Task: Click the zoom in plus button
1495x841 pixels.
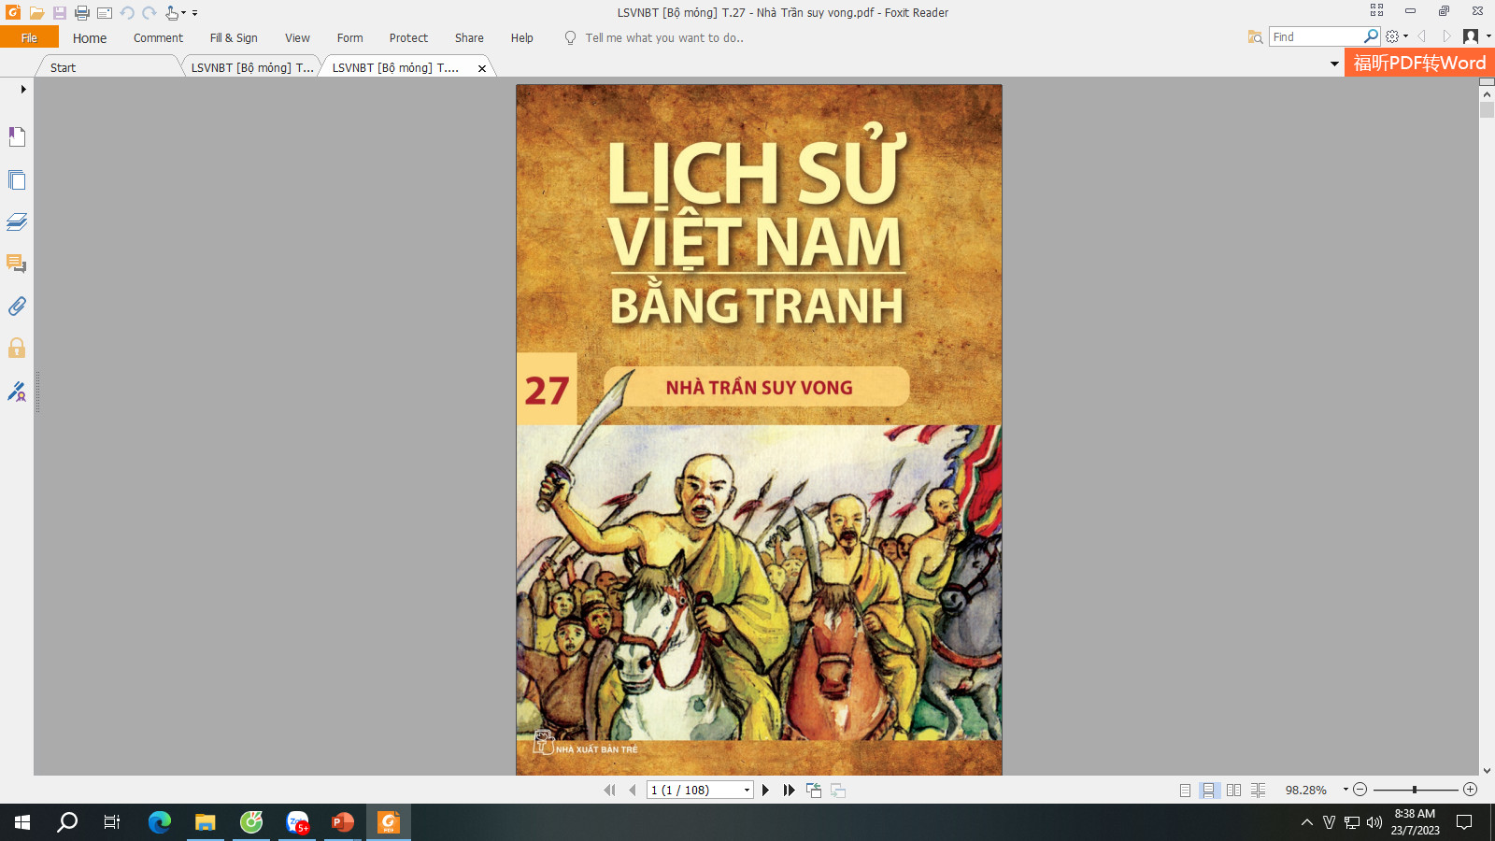Action: (1470, 790)
